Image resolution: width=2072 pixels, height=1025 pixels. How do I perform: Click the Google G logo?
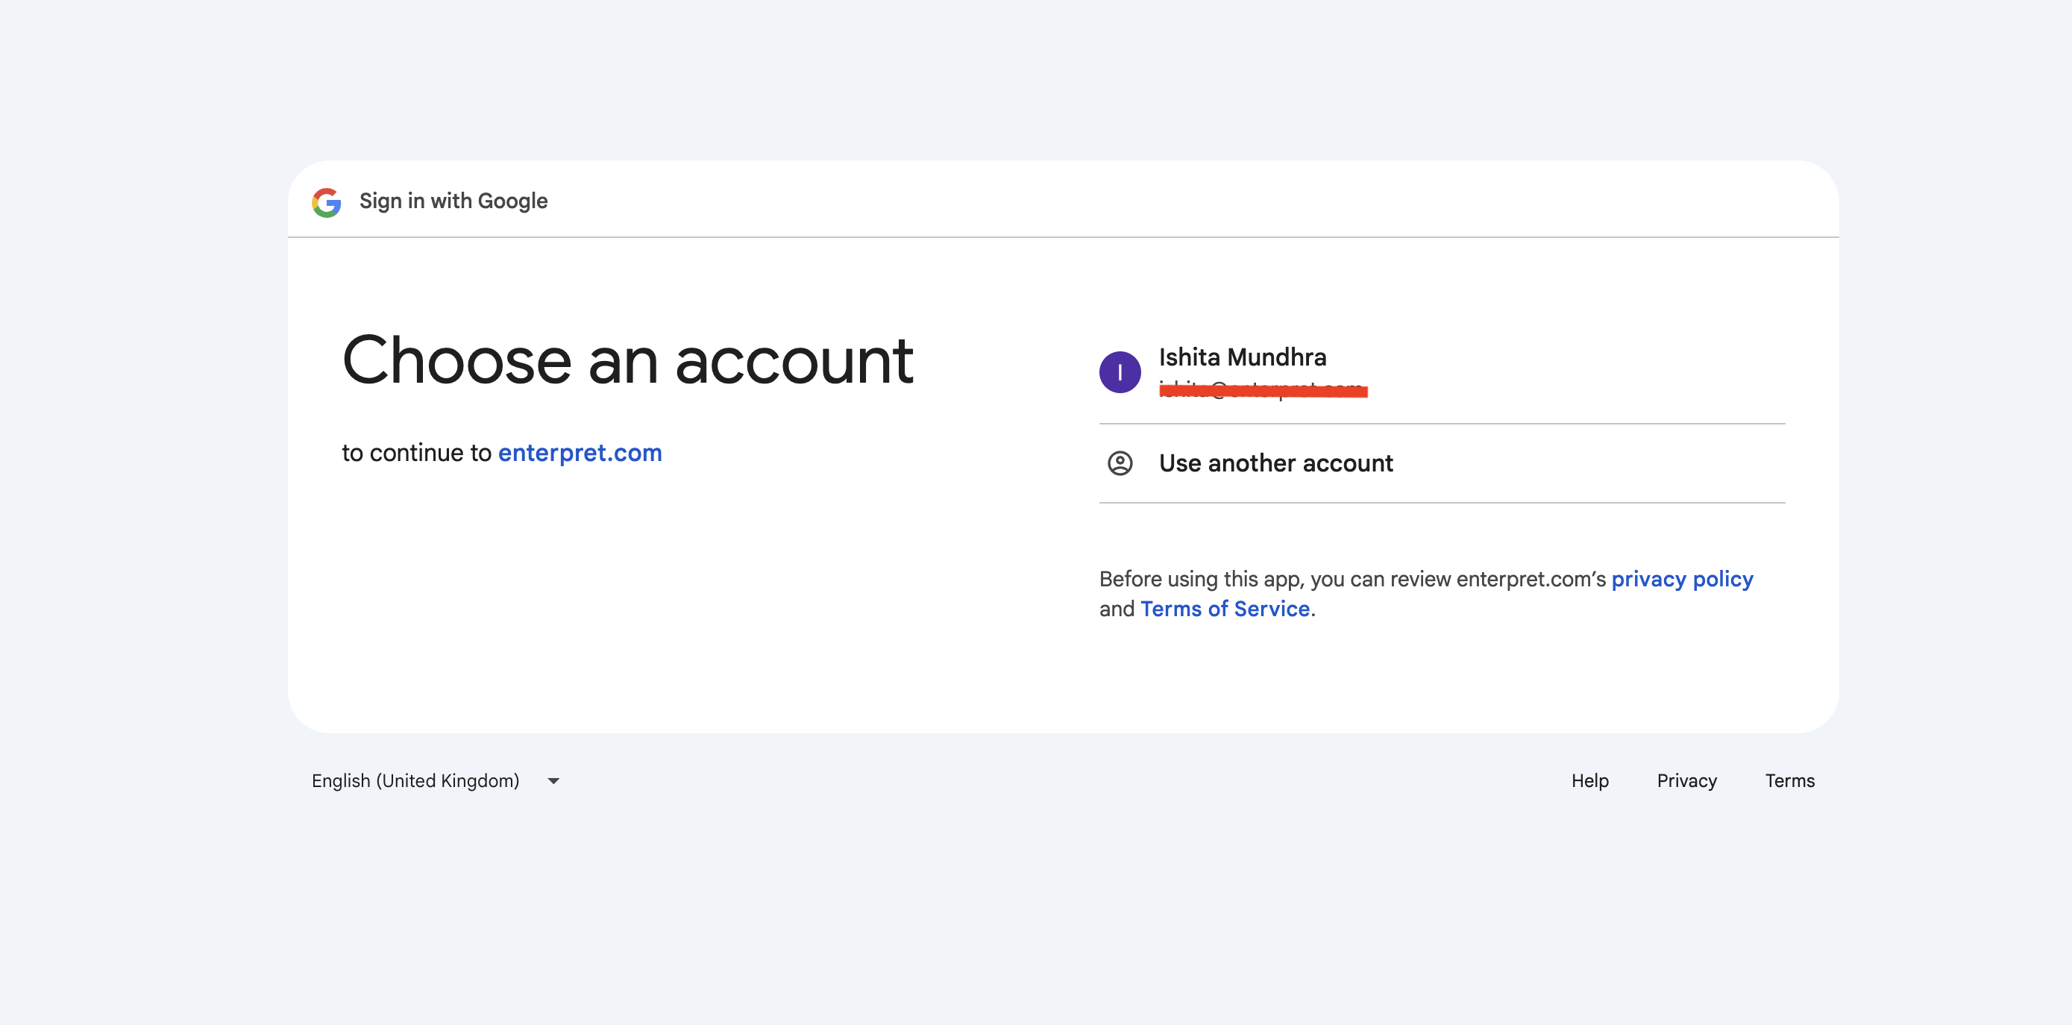point(327,202)
